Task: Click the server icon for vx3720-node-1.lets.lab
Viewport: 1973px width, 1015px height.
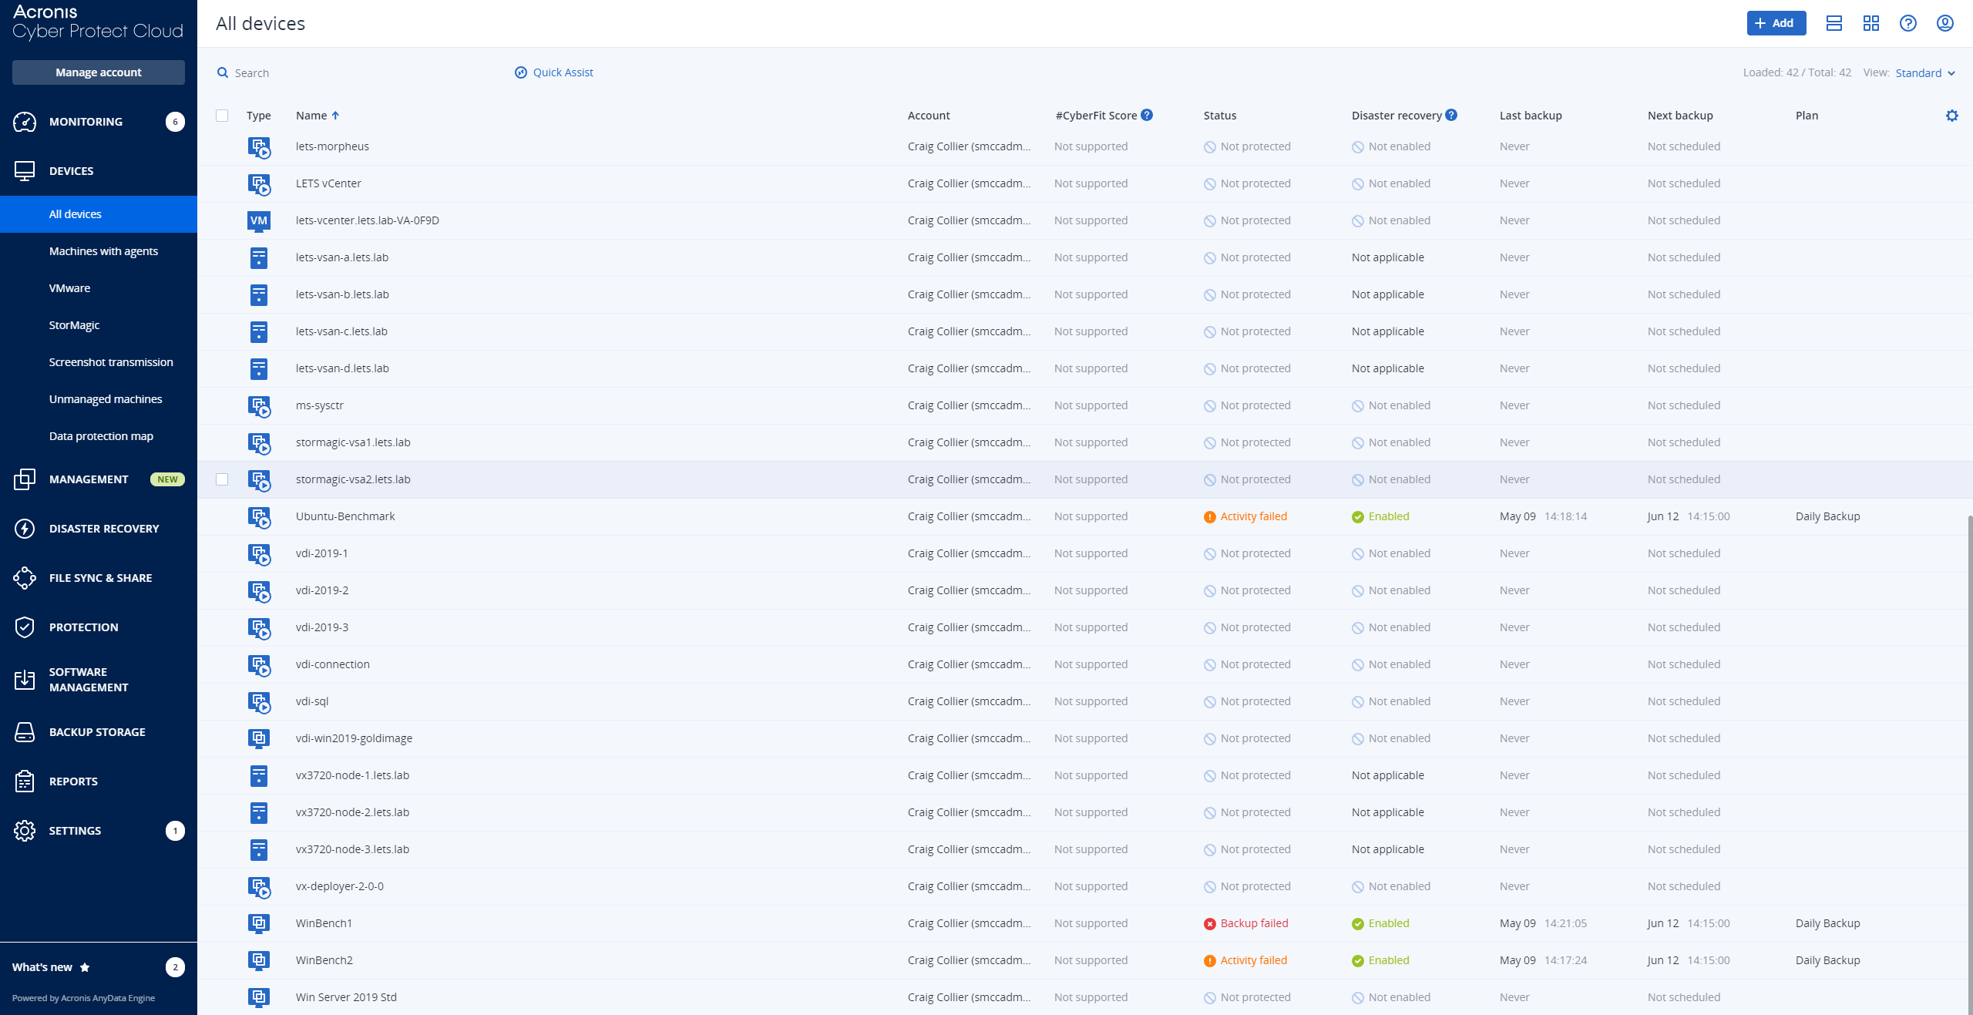Action: click(259, 775)
